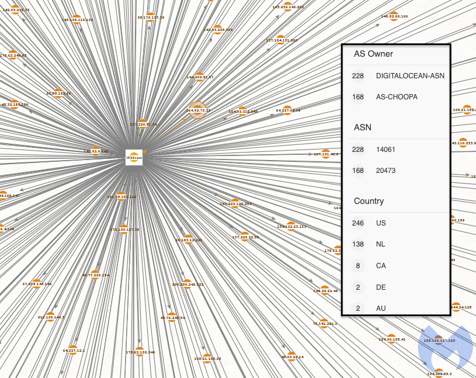Select IP node 134.209.88.3
The height and width of the screenshot is (378, 476).
click(x=439, y=373)
